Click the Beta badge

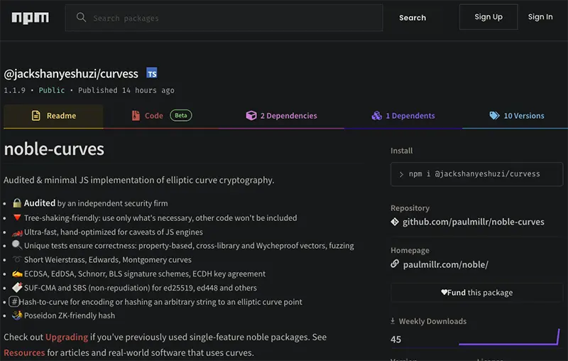(181, 115)
